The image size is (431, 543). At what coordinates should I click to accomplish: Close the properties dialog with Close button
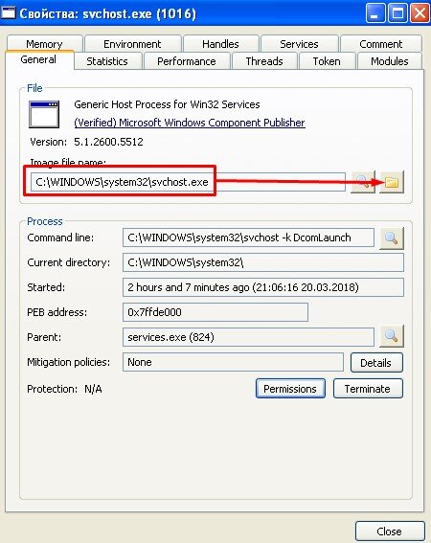click(390, 532)
